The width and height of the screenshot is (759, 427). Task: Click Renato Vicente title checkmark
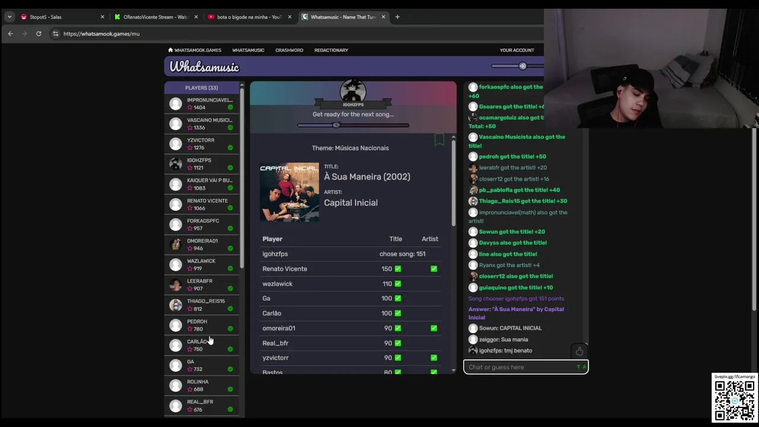pos(398,269)
